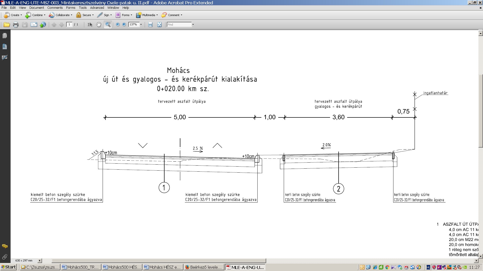Image resolution: width=483 pixels, height=271 pixels.
Task: Click the Open file folder icon
Action: tap(7, 25)
